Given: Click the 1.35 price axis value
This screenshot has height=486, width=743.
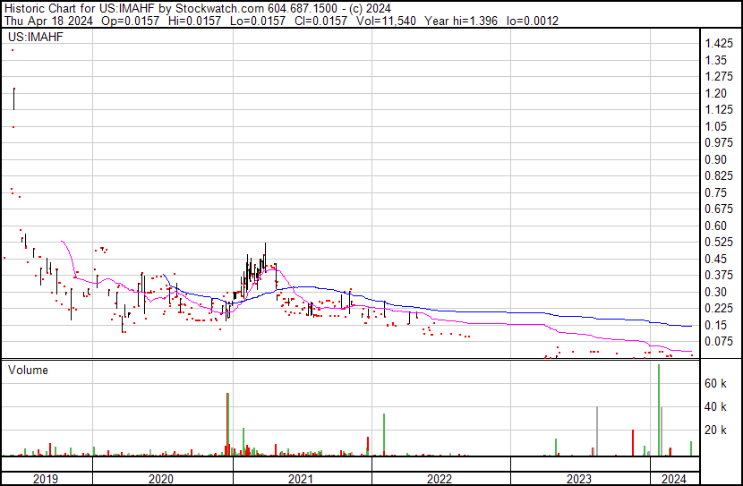Looking at the screenshot, I should click(715, 60).
